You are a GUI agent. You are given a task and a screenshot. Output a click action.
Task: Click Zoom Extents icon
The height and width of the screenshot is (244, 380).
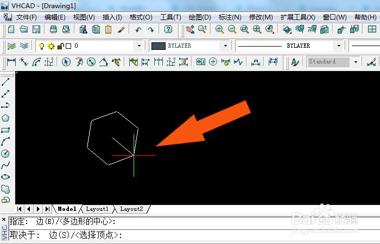(x=257, y=29)
